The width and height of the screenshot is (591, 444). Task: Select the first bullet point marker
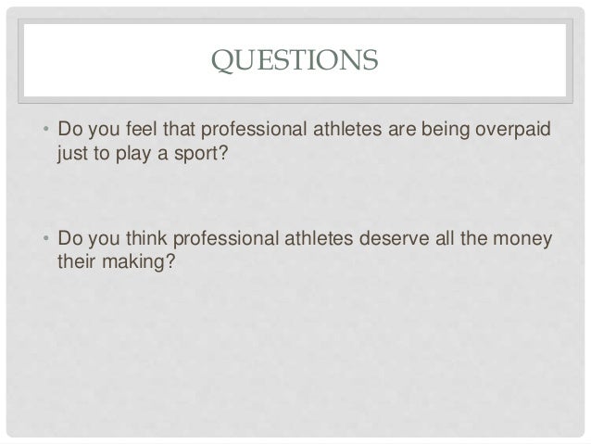point(46,129)
